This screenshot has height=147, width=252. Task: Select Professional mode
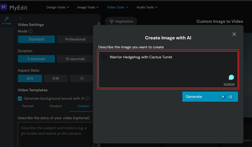(75, 39)
